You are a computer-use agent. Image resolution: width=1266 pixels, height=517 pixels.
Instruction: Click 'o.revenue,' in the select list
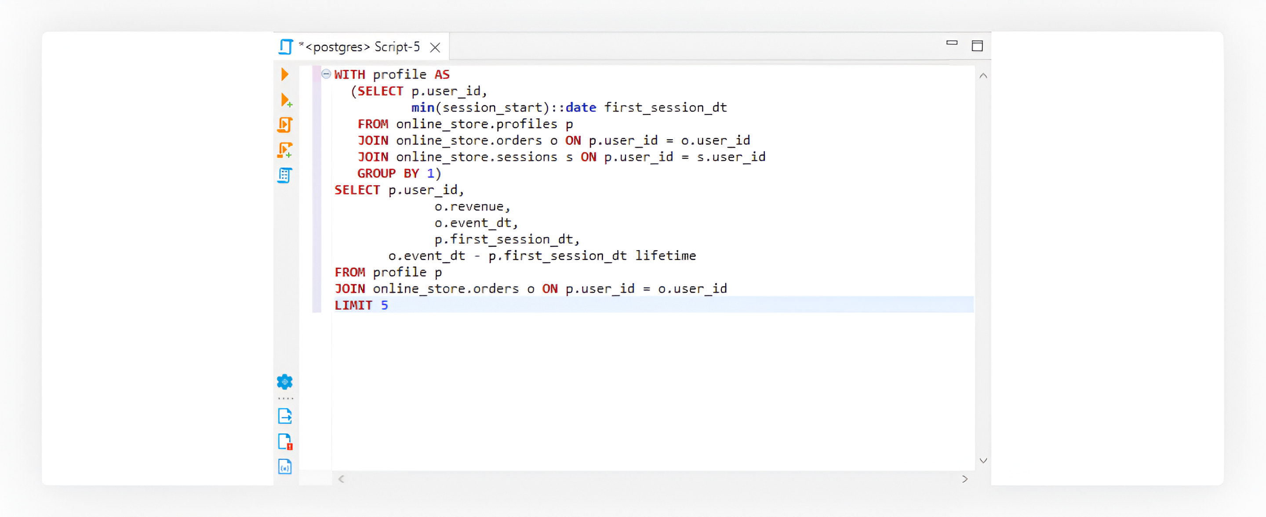point(473,207)
